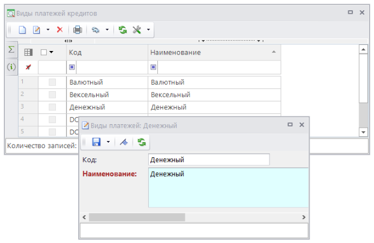
Task: Check the checkbox for row Вексельный
Action: [x=52, y=95]
